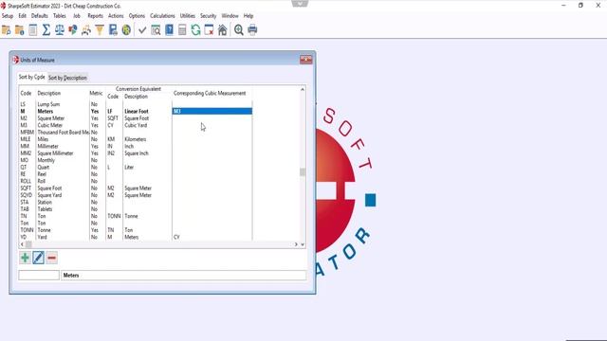This screenshot has width=607, height=341.
Task: Click the blue save disk icon
Action: pos(113,29)
